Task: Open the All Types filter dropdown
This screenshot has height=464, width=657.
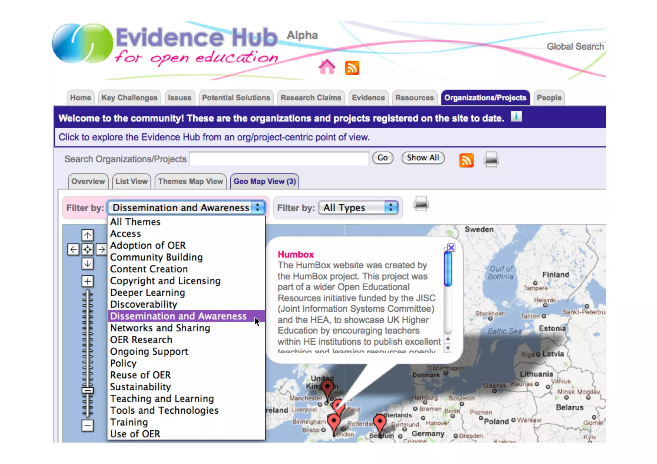Action: [x=358, y=207]
